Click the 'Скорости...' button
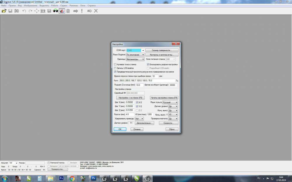The height and width of the screenshot is (182, 292). (168, 123)
